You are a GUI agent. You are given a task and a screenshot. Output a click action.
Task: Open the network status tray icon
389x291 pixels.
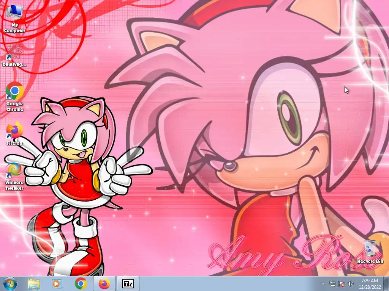pyautogui.click(x=332, y=284)
